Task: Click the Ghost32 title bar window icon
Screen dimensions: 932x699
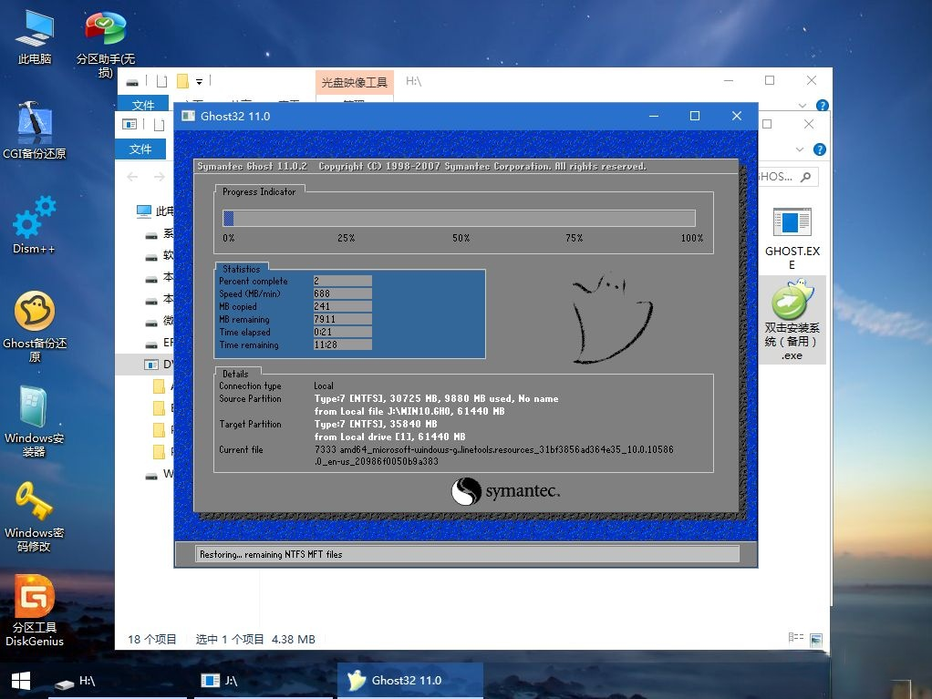Action: (188, 116)
